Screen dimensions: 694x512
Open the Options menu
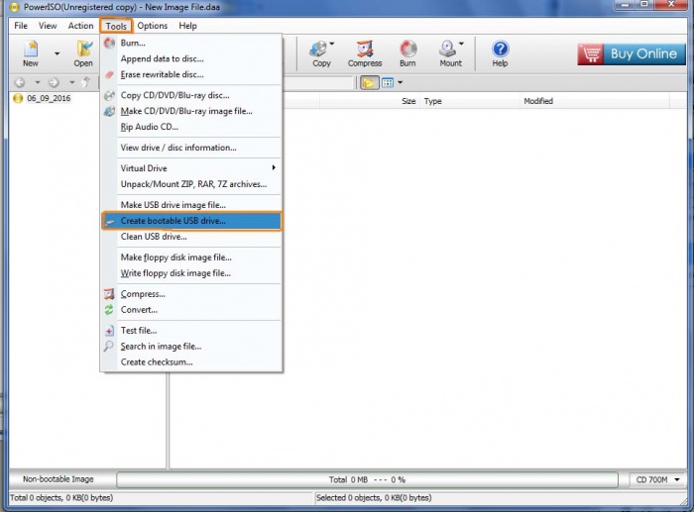[x=153, y=26]
